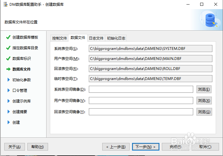
Task: Click the 系统表空间 SYSTEM.DBF path field
Action: (151, 48)
